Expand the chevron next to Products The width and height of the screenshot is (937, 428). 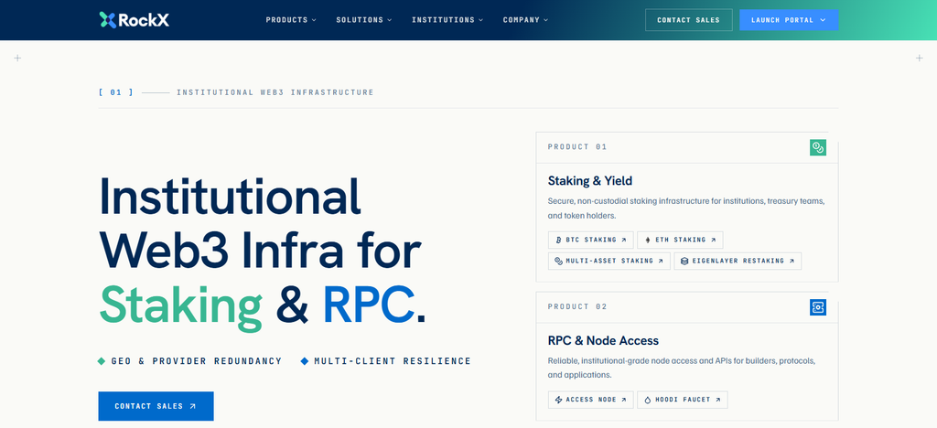[x=314, y=20]
